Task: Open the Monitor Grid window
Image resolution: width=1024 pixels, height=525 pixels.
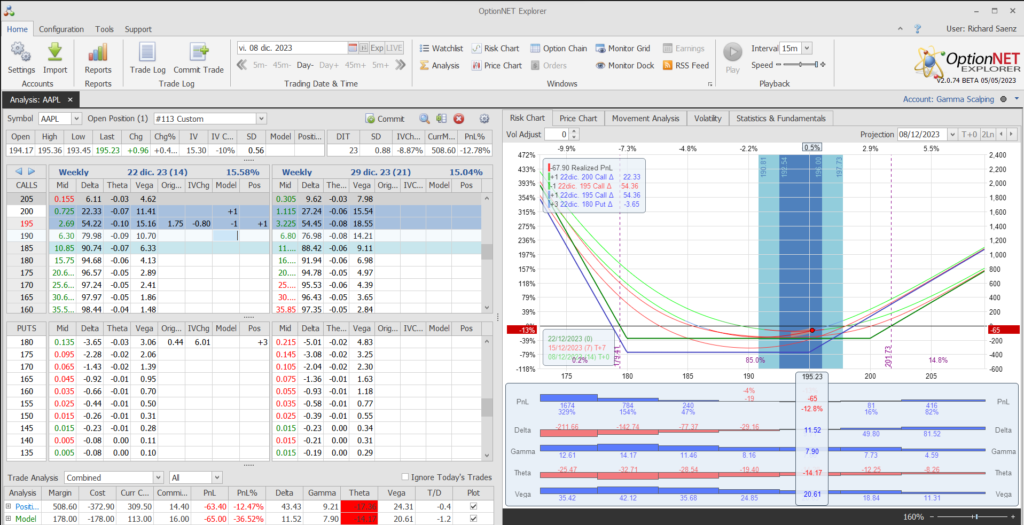Action: 623,49
